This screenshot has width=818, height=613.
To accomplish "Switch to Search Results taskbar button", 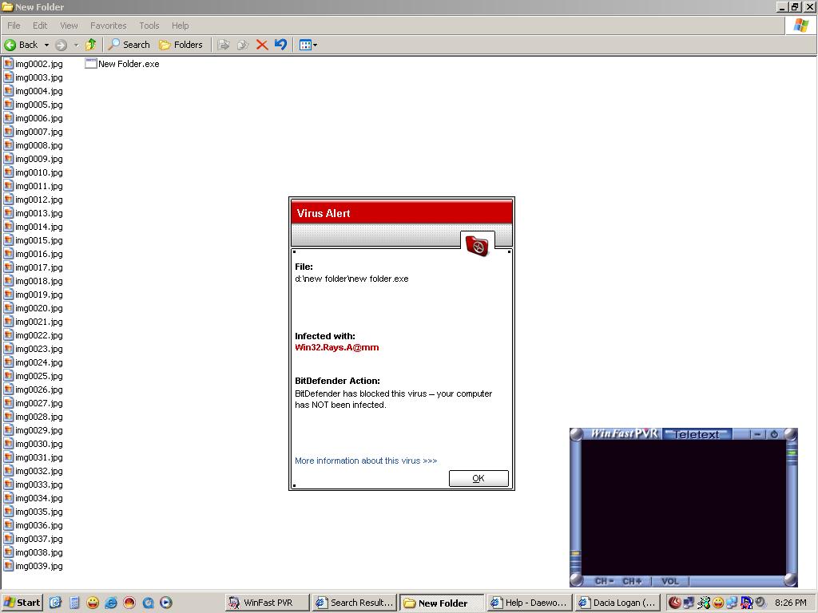I will click(x=354, y=603).
